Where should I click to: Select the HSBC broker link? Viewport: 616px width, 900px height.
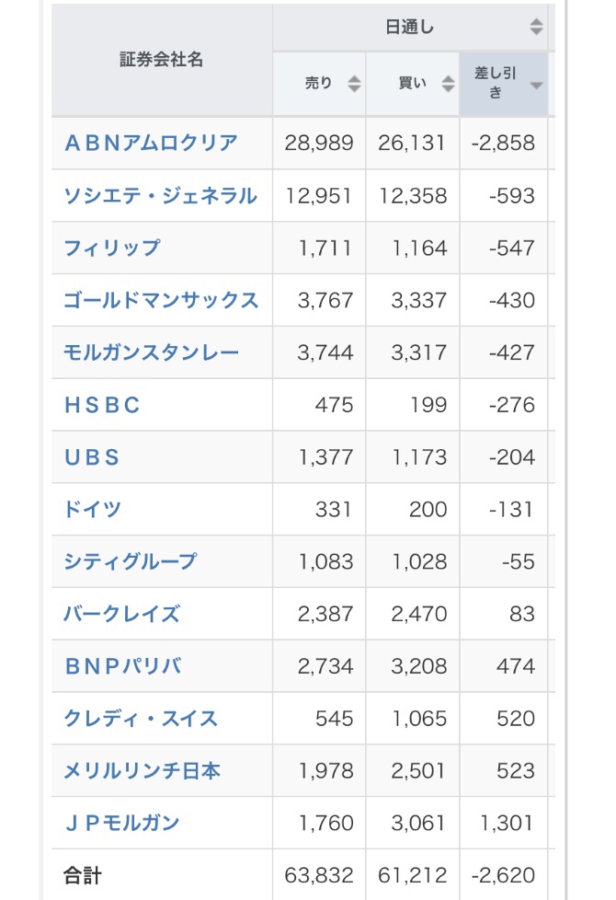102,405
